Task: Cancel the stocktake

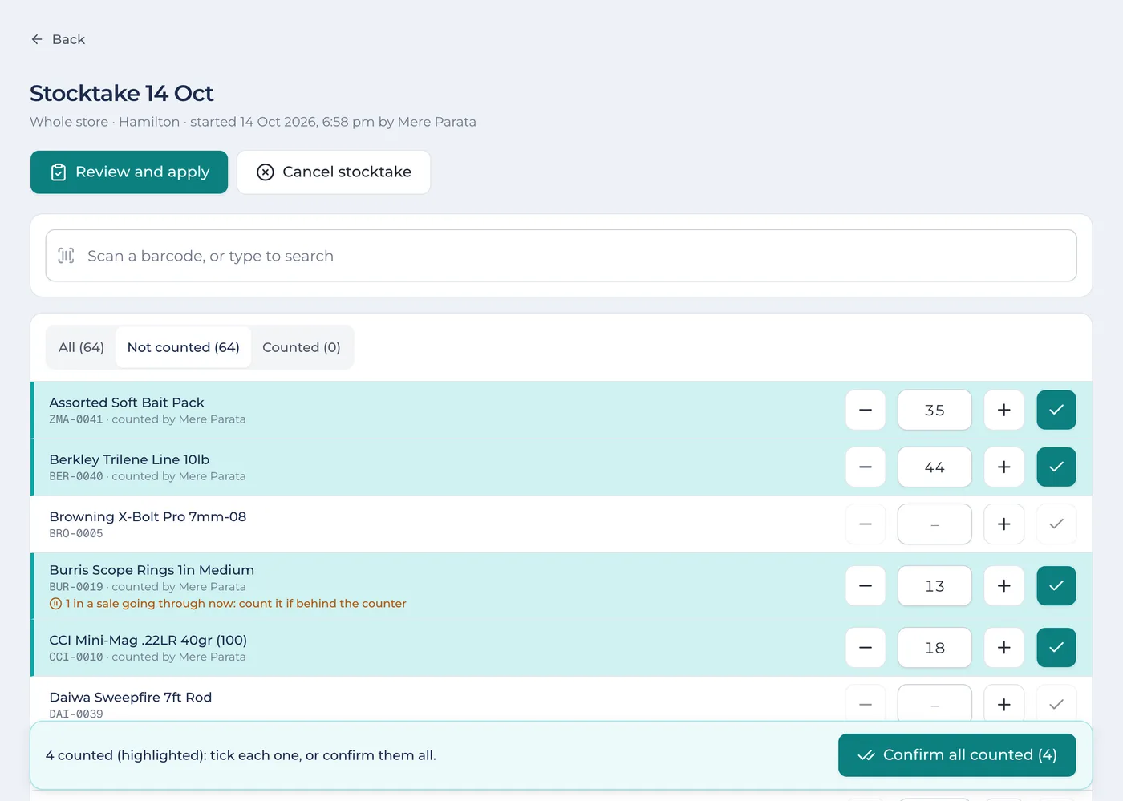Action: [334, 172]
